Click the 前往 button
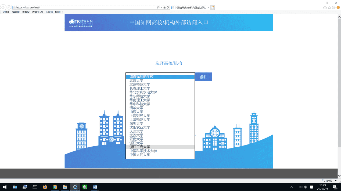This screenshot has height=191, width=341. (x=203, y=77)
